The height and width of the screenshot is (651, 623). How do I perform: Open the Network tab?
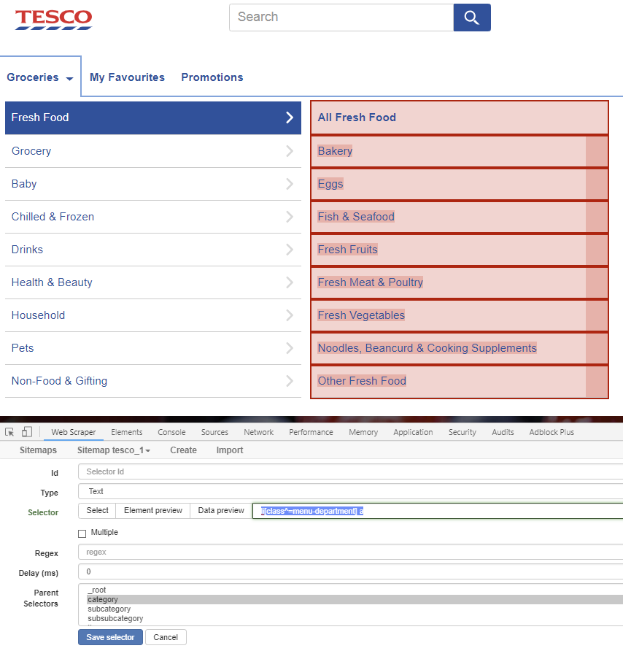pyautogui.click(x=258, y=432)
